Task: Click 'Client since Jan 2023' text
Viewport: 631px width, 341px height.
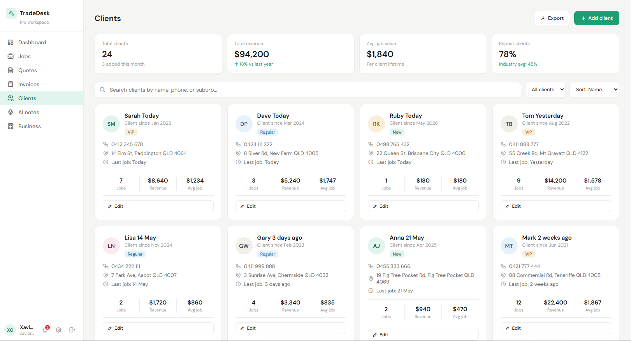Action: [148, 123]
